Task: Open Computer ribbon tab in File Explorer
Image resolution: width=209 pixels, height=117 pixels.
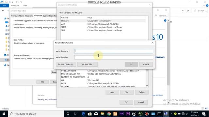Action: 15,6
